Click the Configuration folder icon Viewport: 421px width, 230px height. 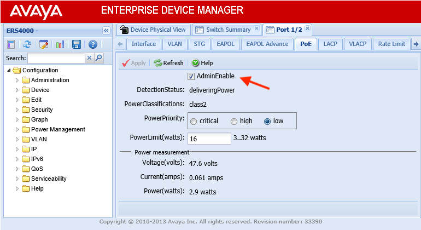coord(16,70)
